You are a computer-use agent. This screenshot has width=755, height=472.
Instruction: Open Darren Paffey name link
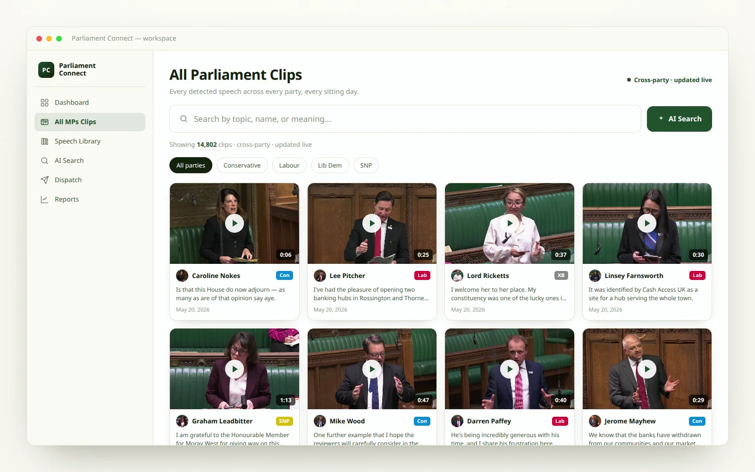pyautogui.click(x=489, y=421)
